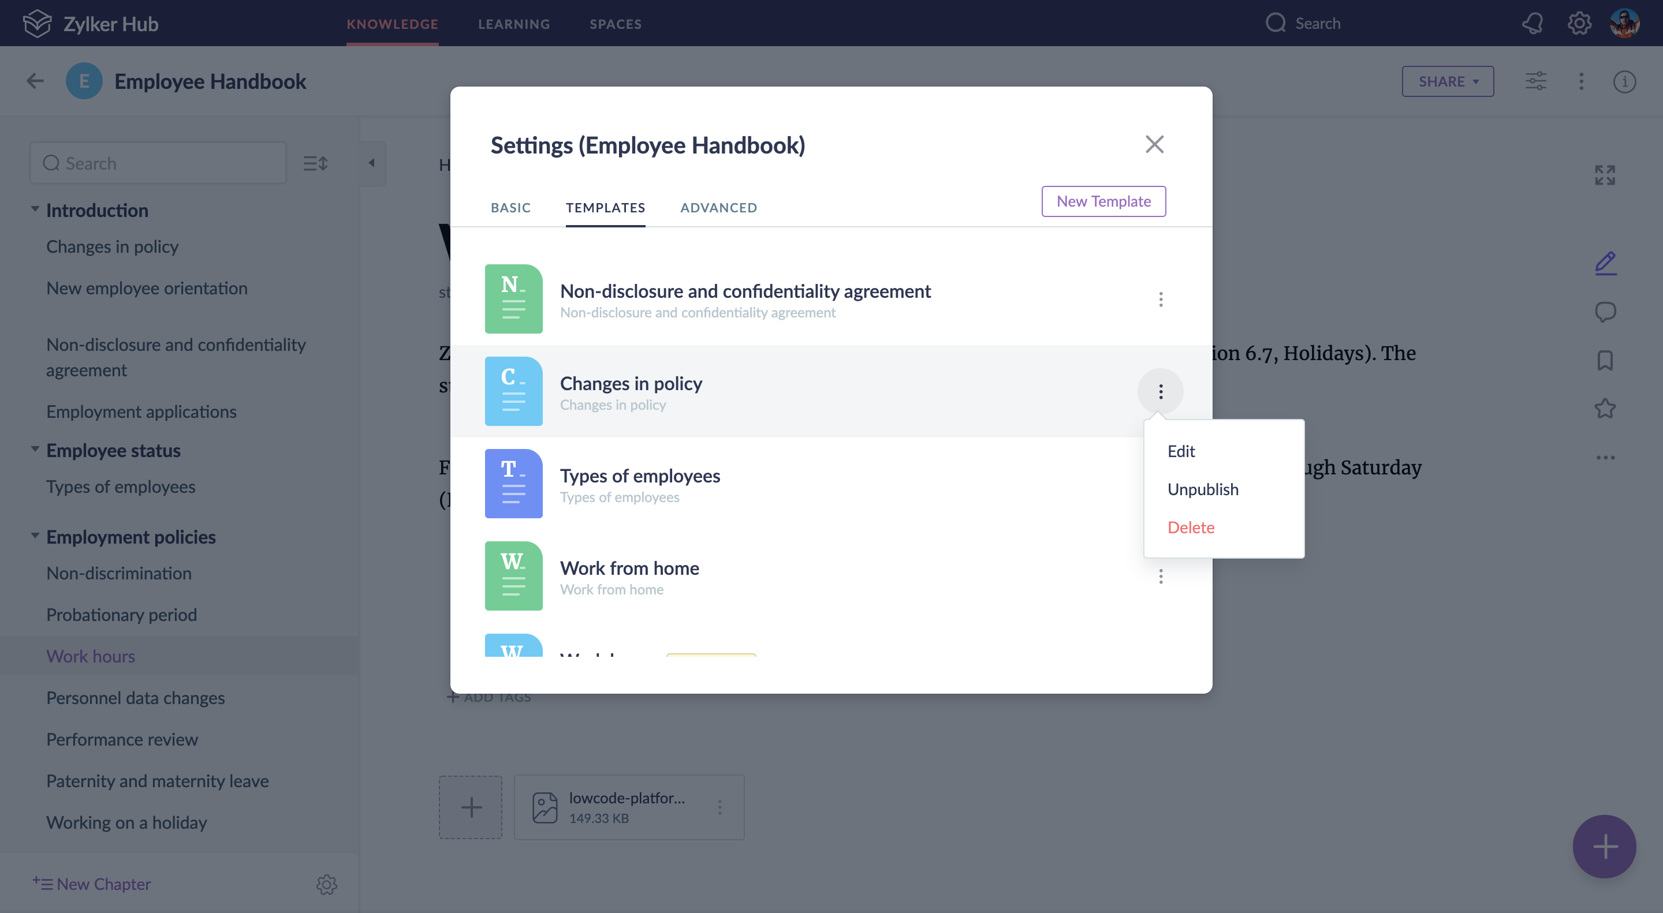Click the edit pencil icon
The height and width of the screenshot is (913, 1663).
click(1605, 263)
